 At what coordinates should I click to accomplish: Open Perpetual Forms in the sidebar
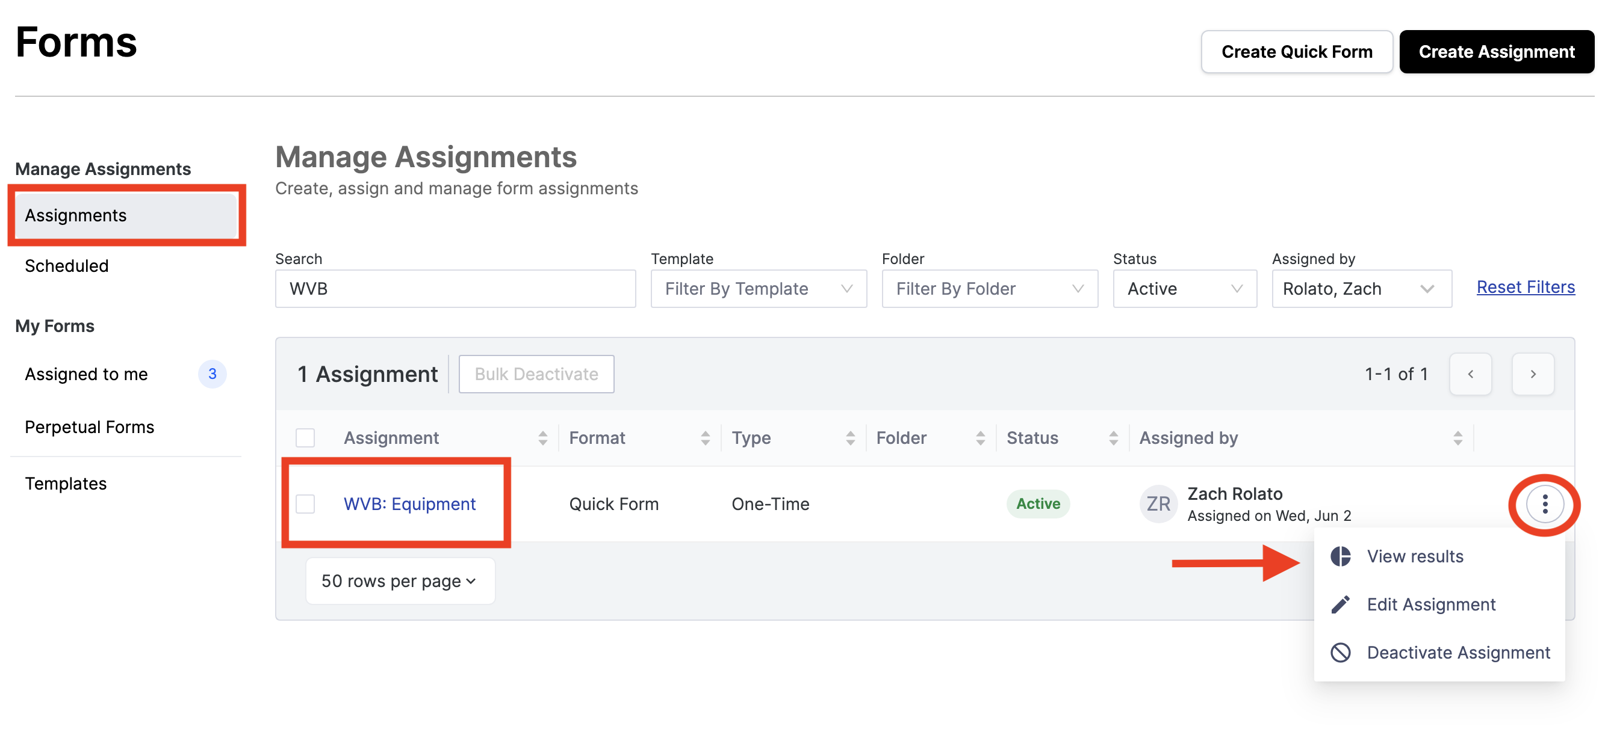click(89, 426)
